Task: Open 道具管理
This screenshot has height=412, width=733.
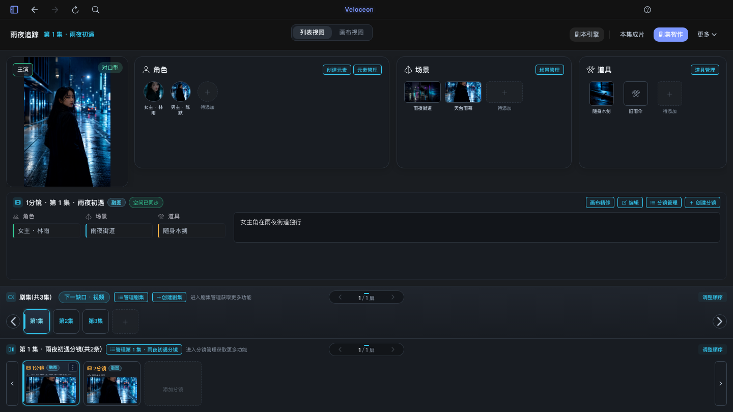Action: pos(705,70)
